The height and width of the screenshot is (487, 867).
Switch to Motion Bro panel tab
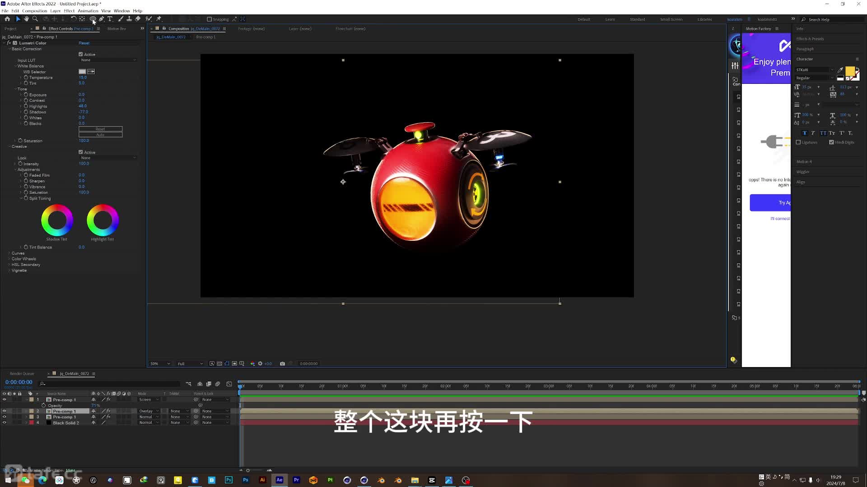[117, 28]
